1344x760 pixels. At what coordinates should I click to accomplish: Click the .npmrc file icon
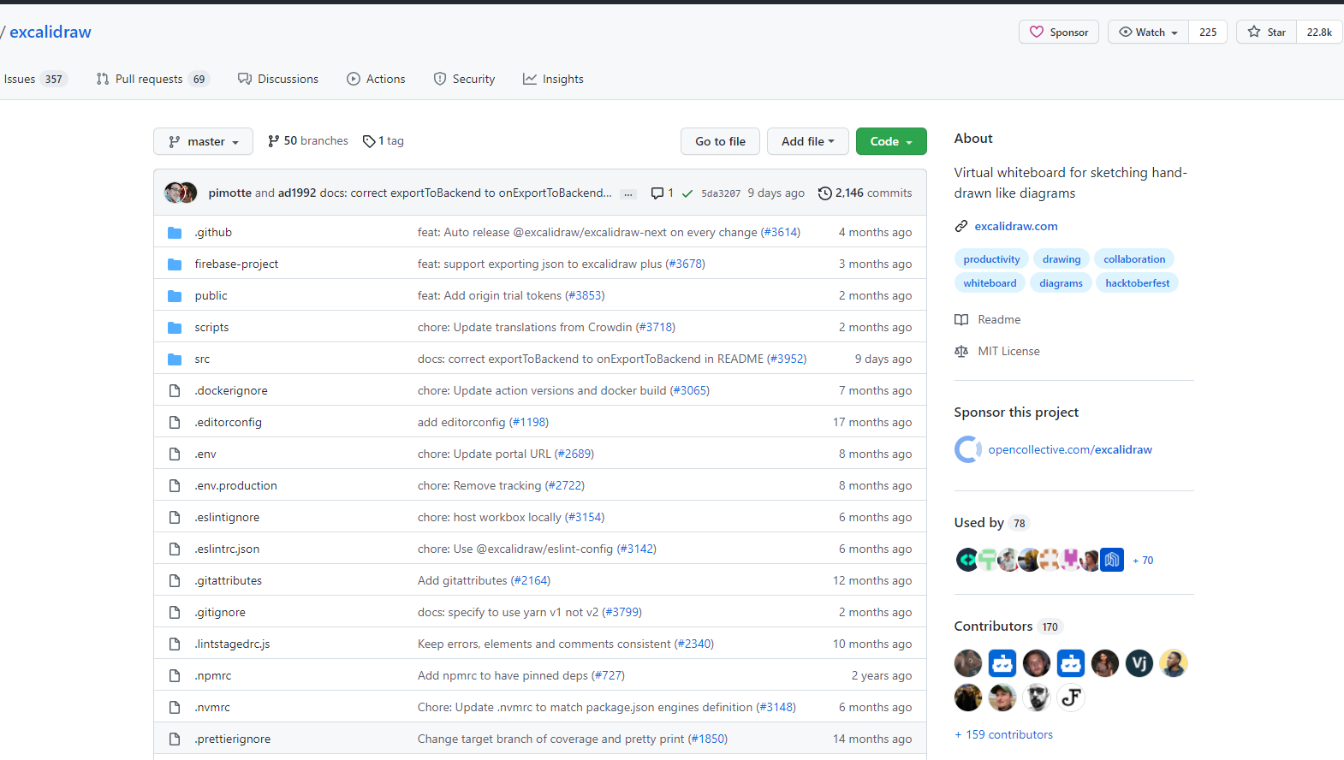pos(175,676)
